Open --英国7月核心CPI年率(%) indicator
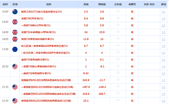The width and height of the screenshot is (169, 107). tap(36, 25)
